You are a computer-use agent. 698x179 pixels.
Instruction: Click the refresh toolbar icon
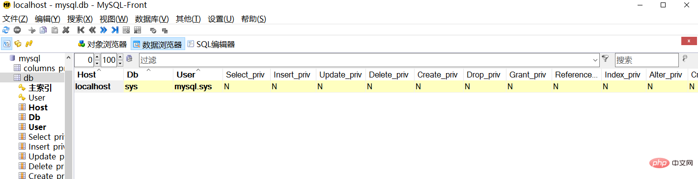pyautogui.click(x=6, y=30)
